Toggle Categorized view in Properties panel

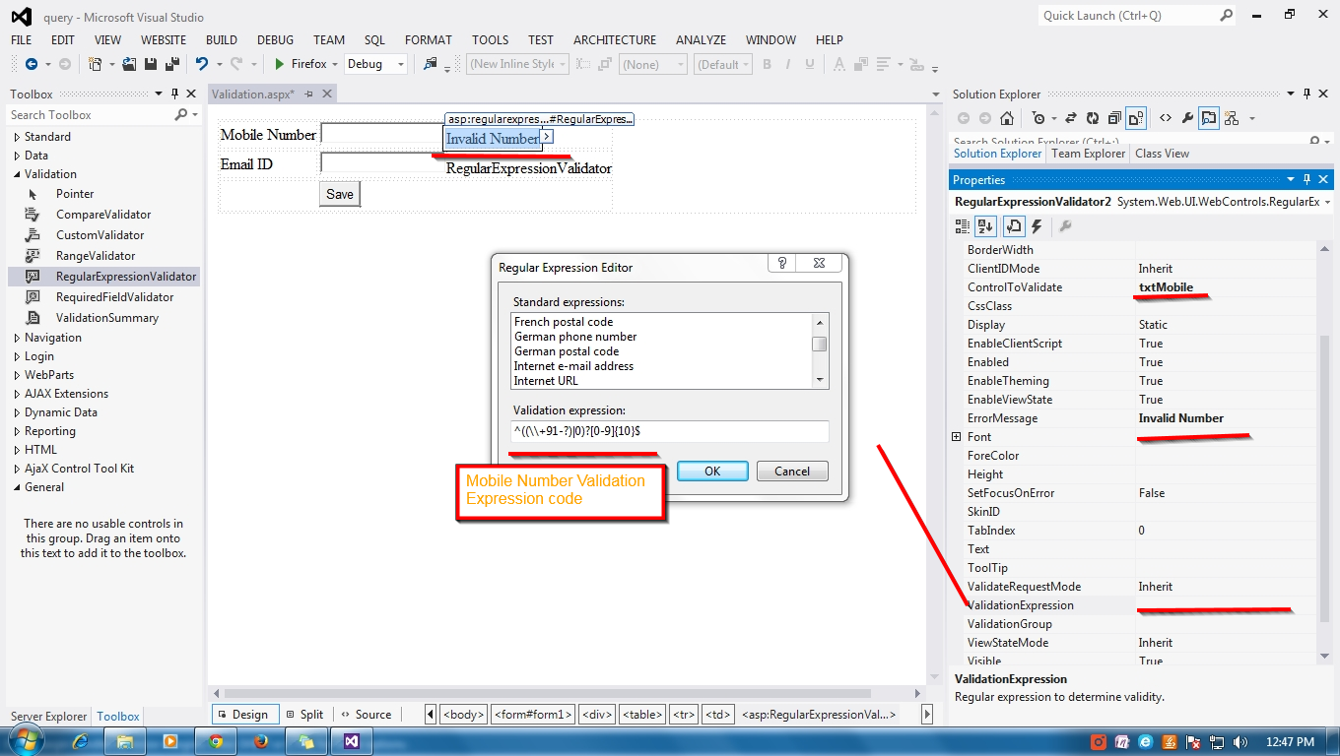coord(963,226)
